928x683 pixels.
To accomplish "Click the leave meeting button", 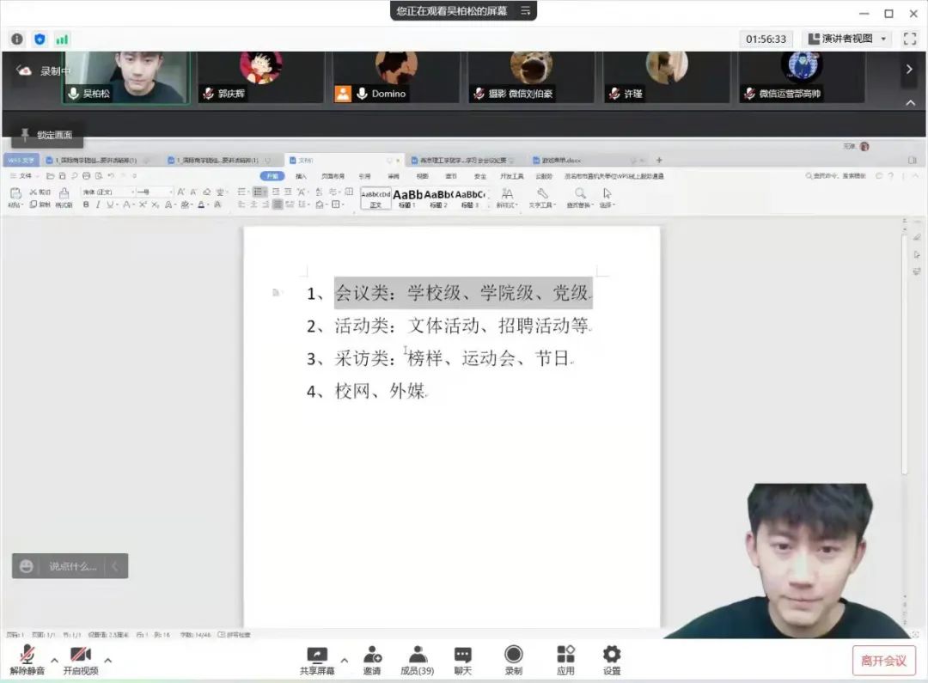I will 883,661.
